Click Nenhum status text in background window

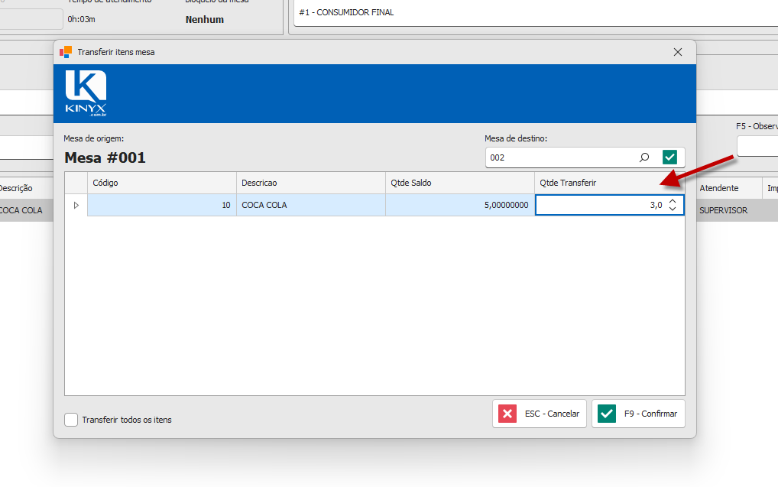click(204, 19)
